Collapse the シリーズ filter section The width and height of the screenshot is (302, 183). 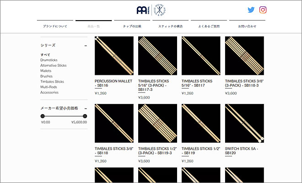[x=86, y=46]
